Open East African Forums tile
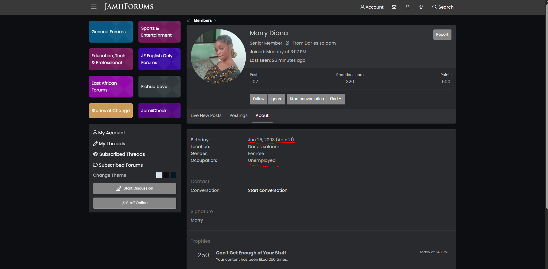The height and width of the screenshot is (269, 548). [111, 87]
